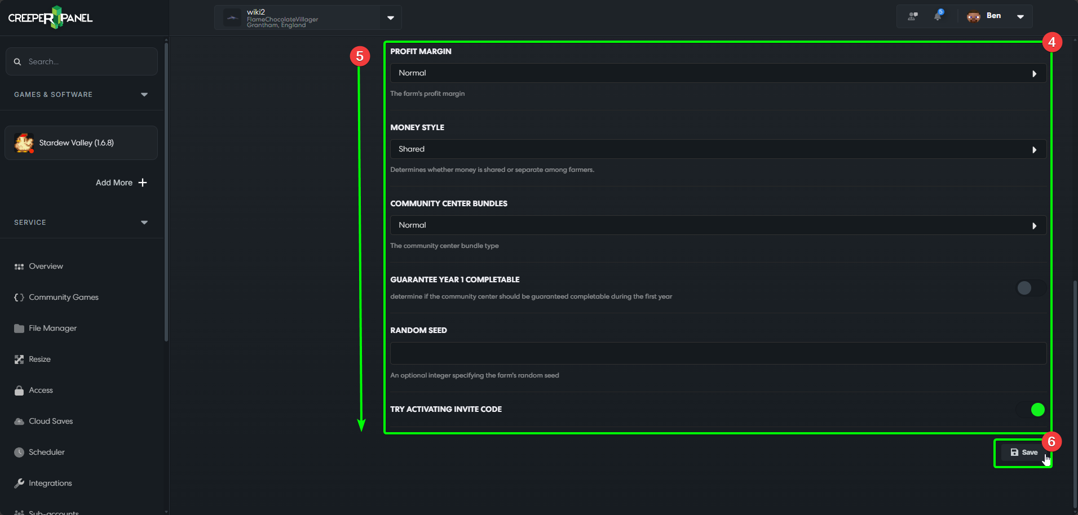Image resolution: width=1078 pixels, height=515 pixels.
Task: Click the Scheduler clock icon
Action: (x=19, y=452)
